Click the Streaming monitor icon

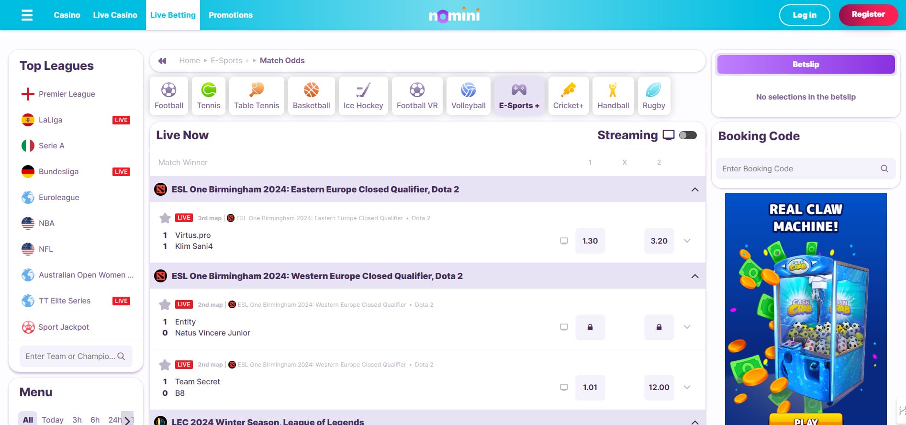[x=669, y=135]
